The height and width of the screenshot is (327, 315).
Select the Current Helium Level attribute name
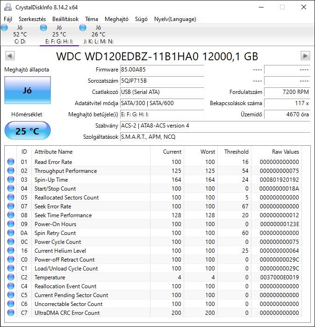click(60, 250)
